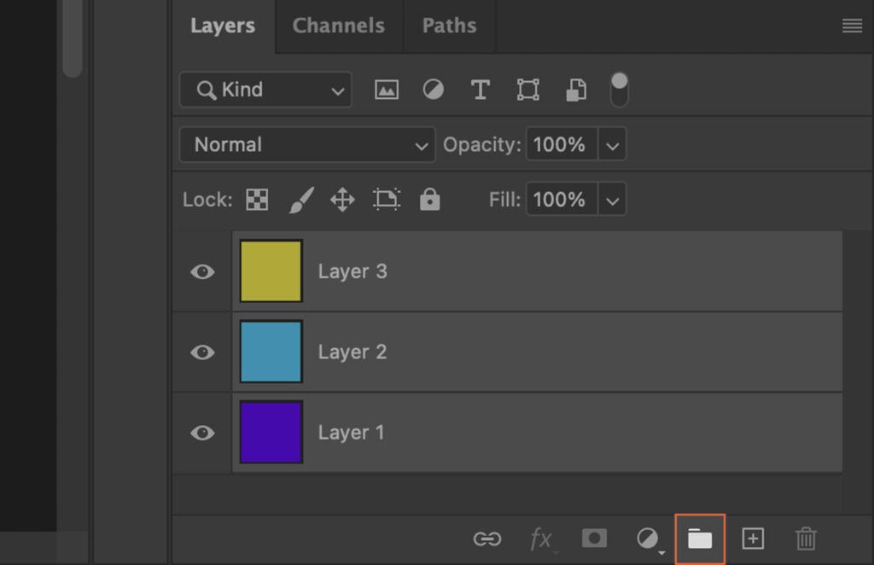Create a new group folder
Screen dimensions: 874x565
click(x=700, y=539)
